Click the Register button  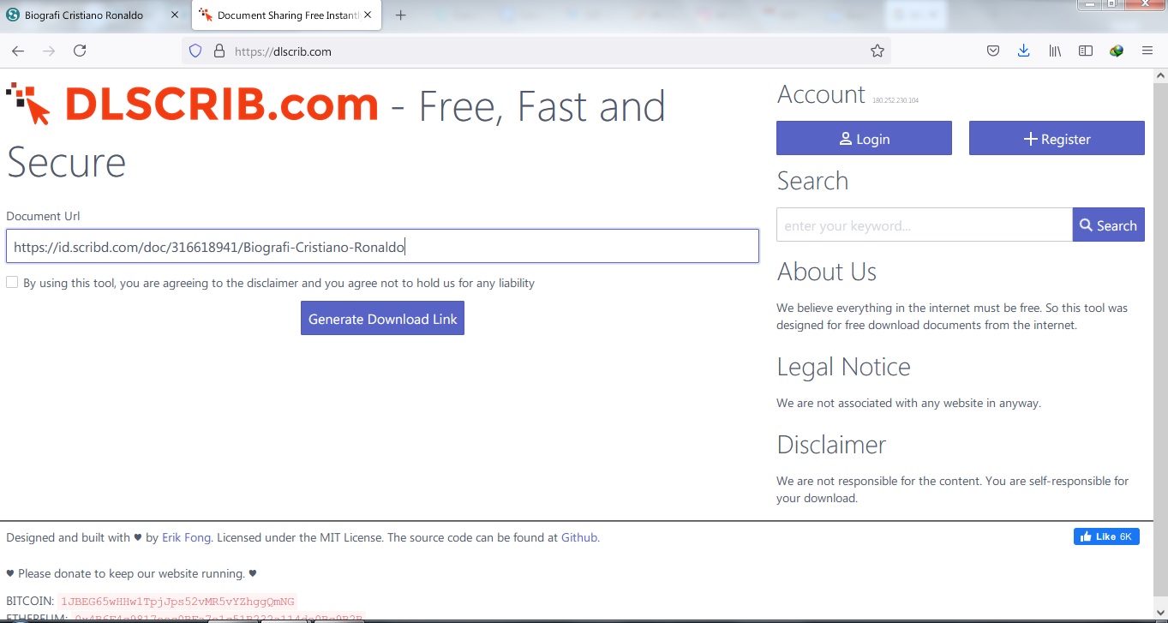(1057, 138)
